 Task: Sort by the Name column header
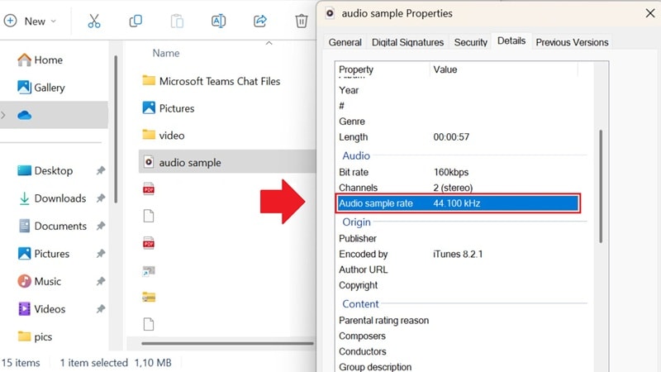click(x=166, y=53)
